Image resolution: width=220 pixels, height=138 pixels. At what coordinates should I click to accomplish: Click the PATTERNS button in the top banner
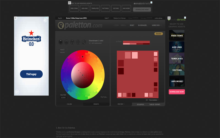click(x=105, y=8)
